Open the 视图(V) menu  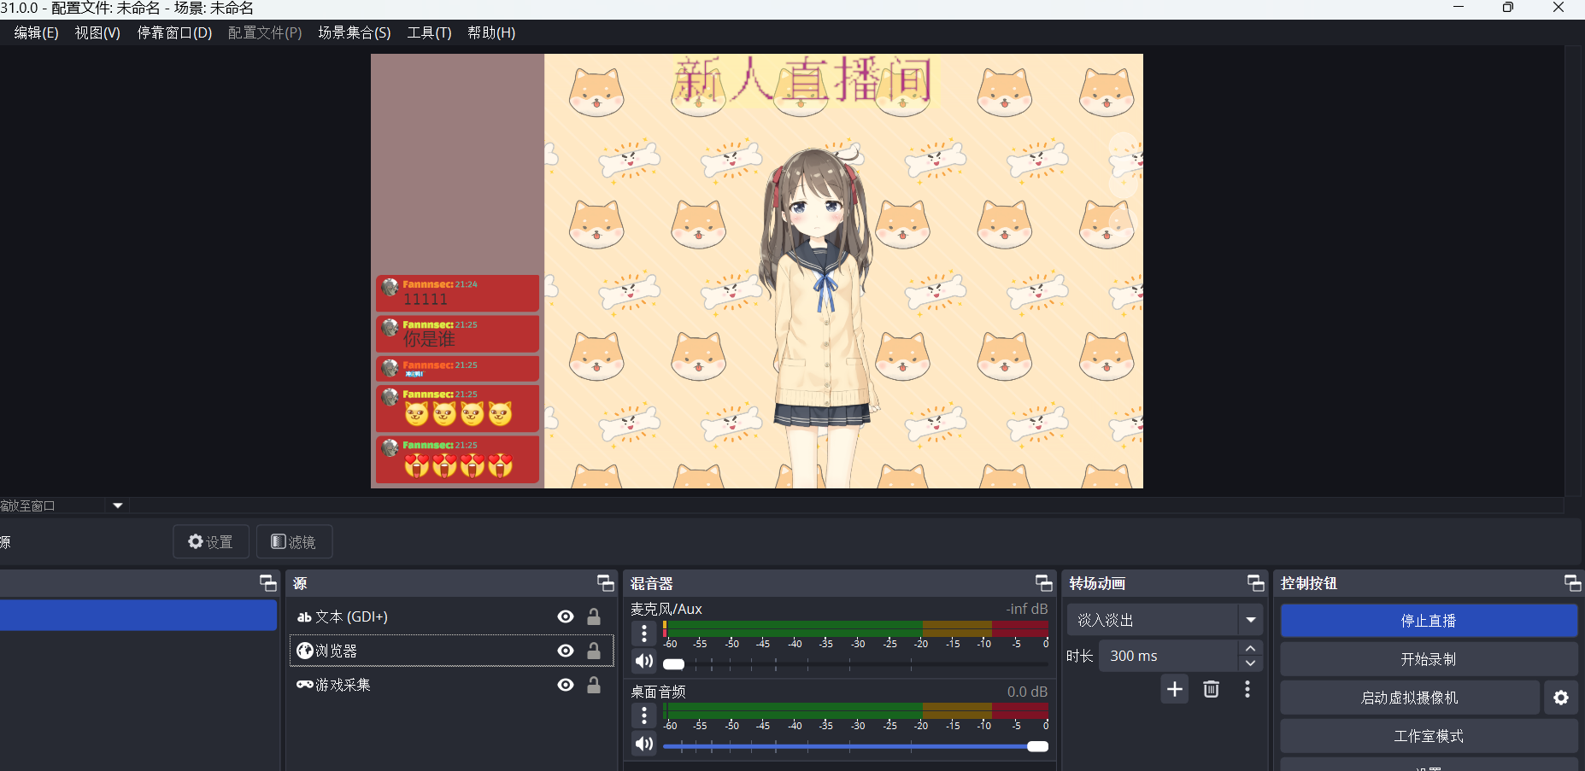[x=97, y=32]
